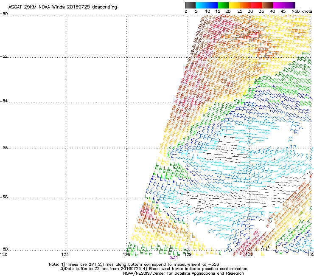The height and width of the screenshot is (276, 314).
Task: Click the '126' longitude axis label
Action: point(126,254)
